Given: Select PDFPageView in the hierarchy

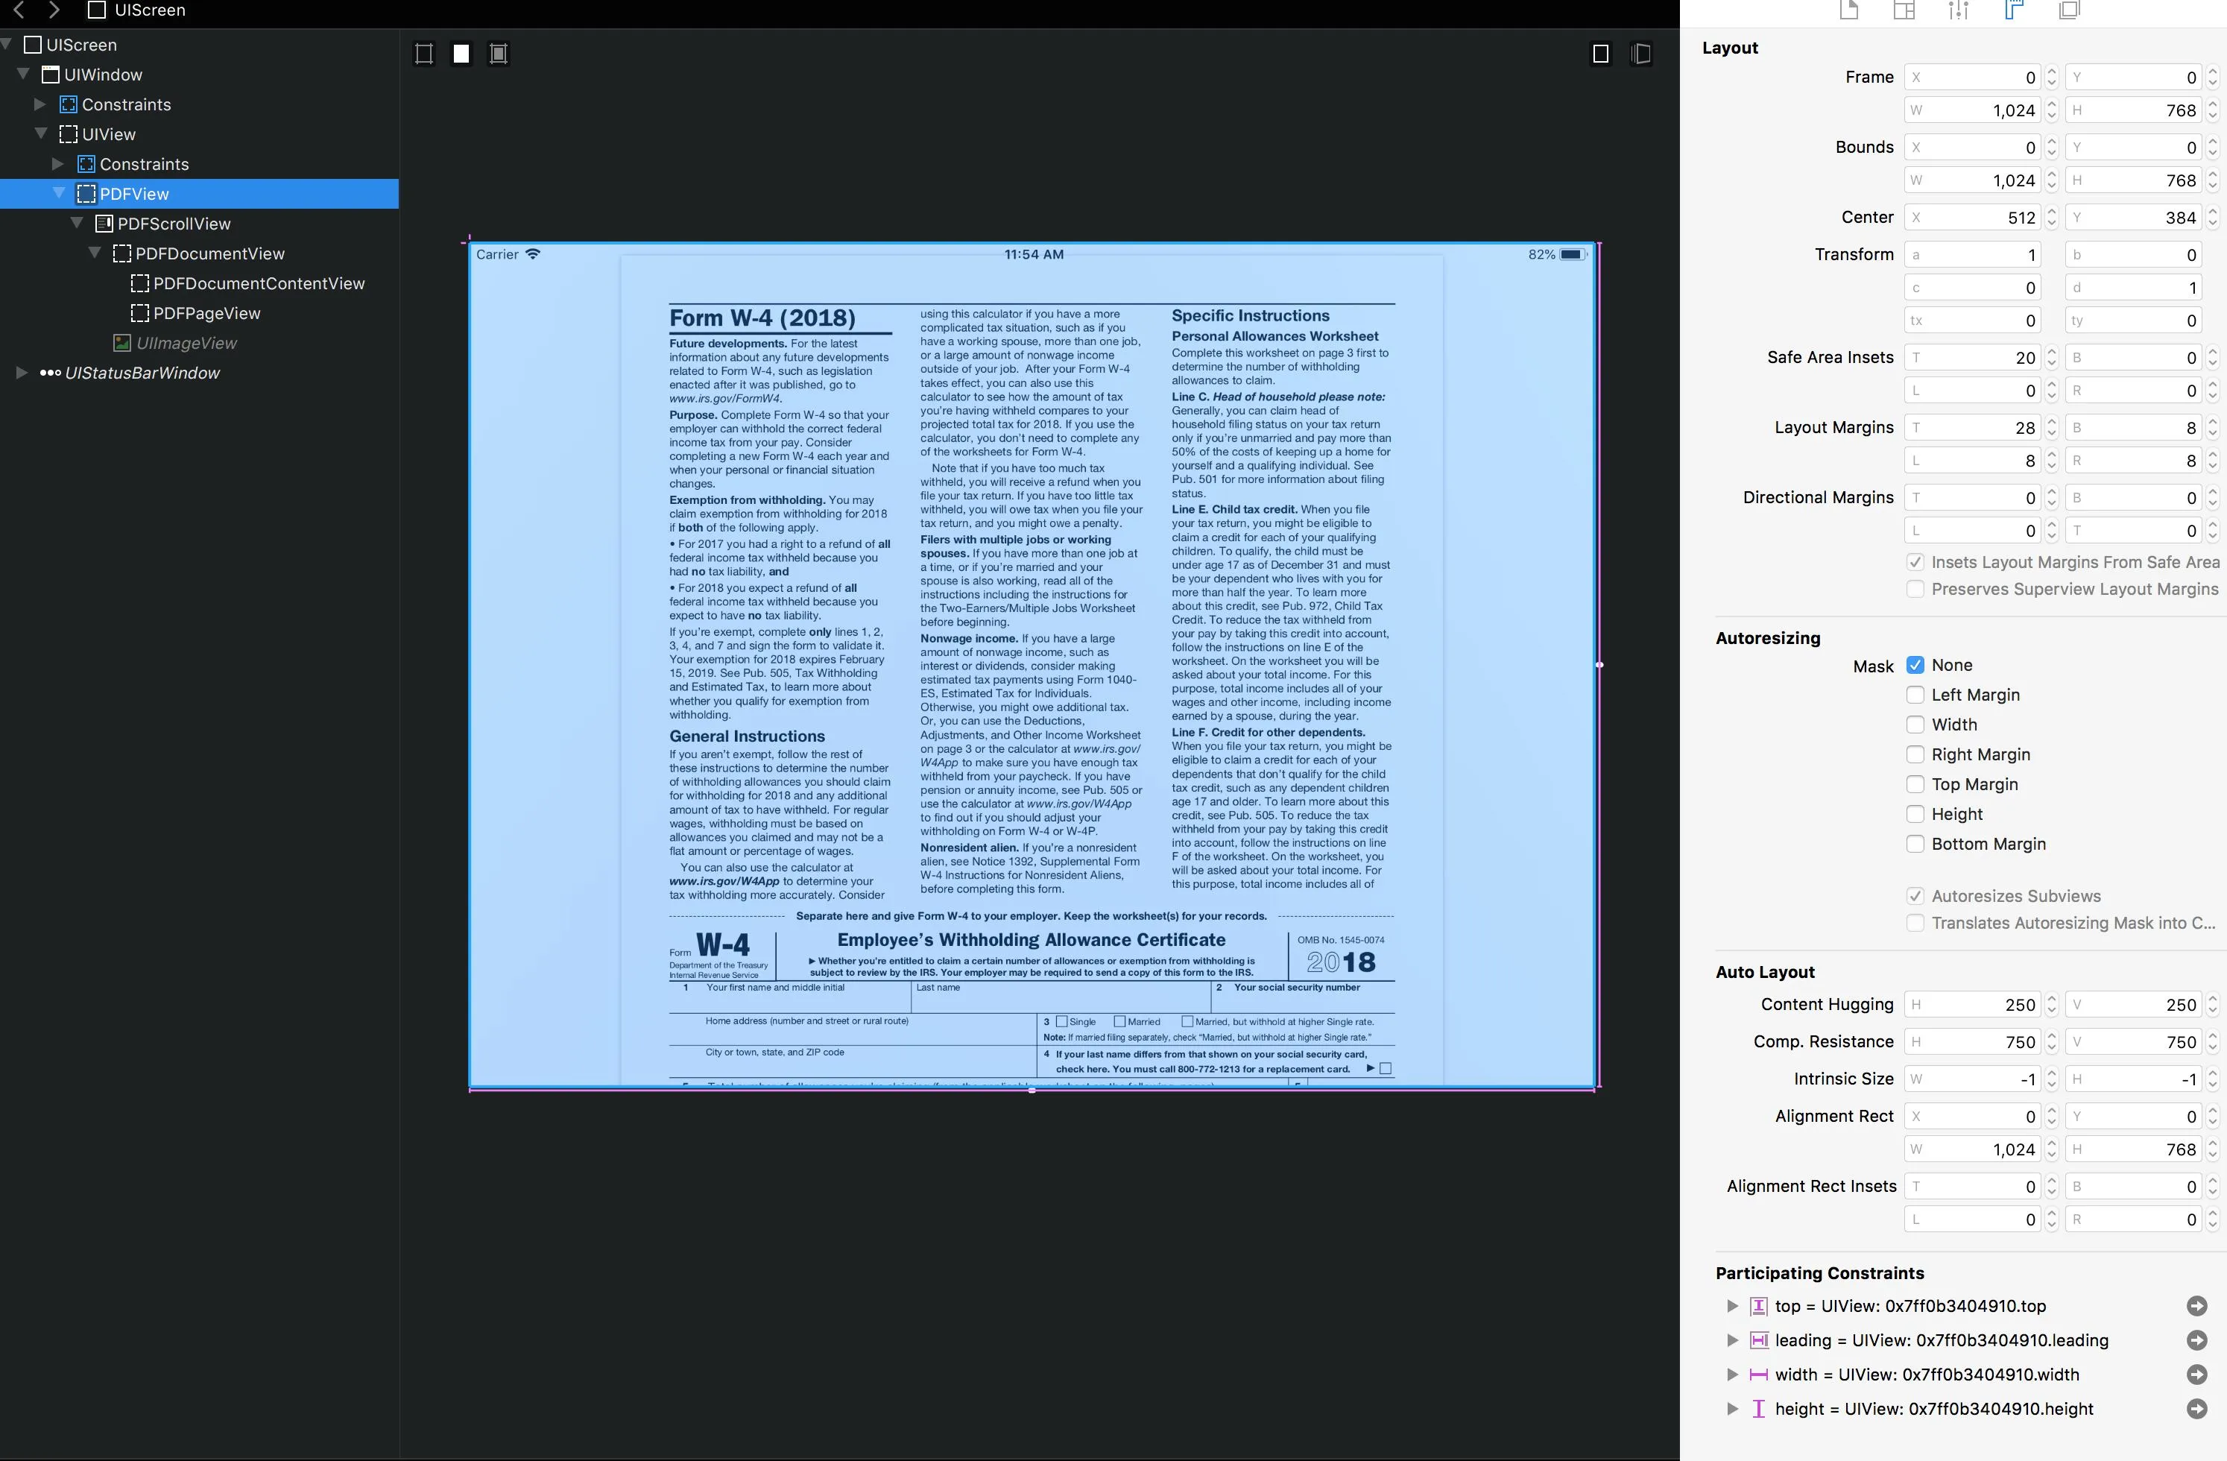Looking at the screenshot, I should 206,314.
